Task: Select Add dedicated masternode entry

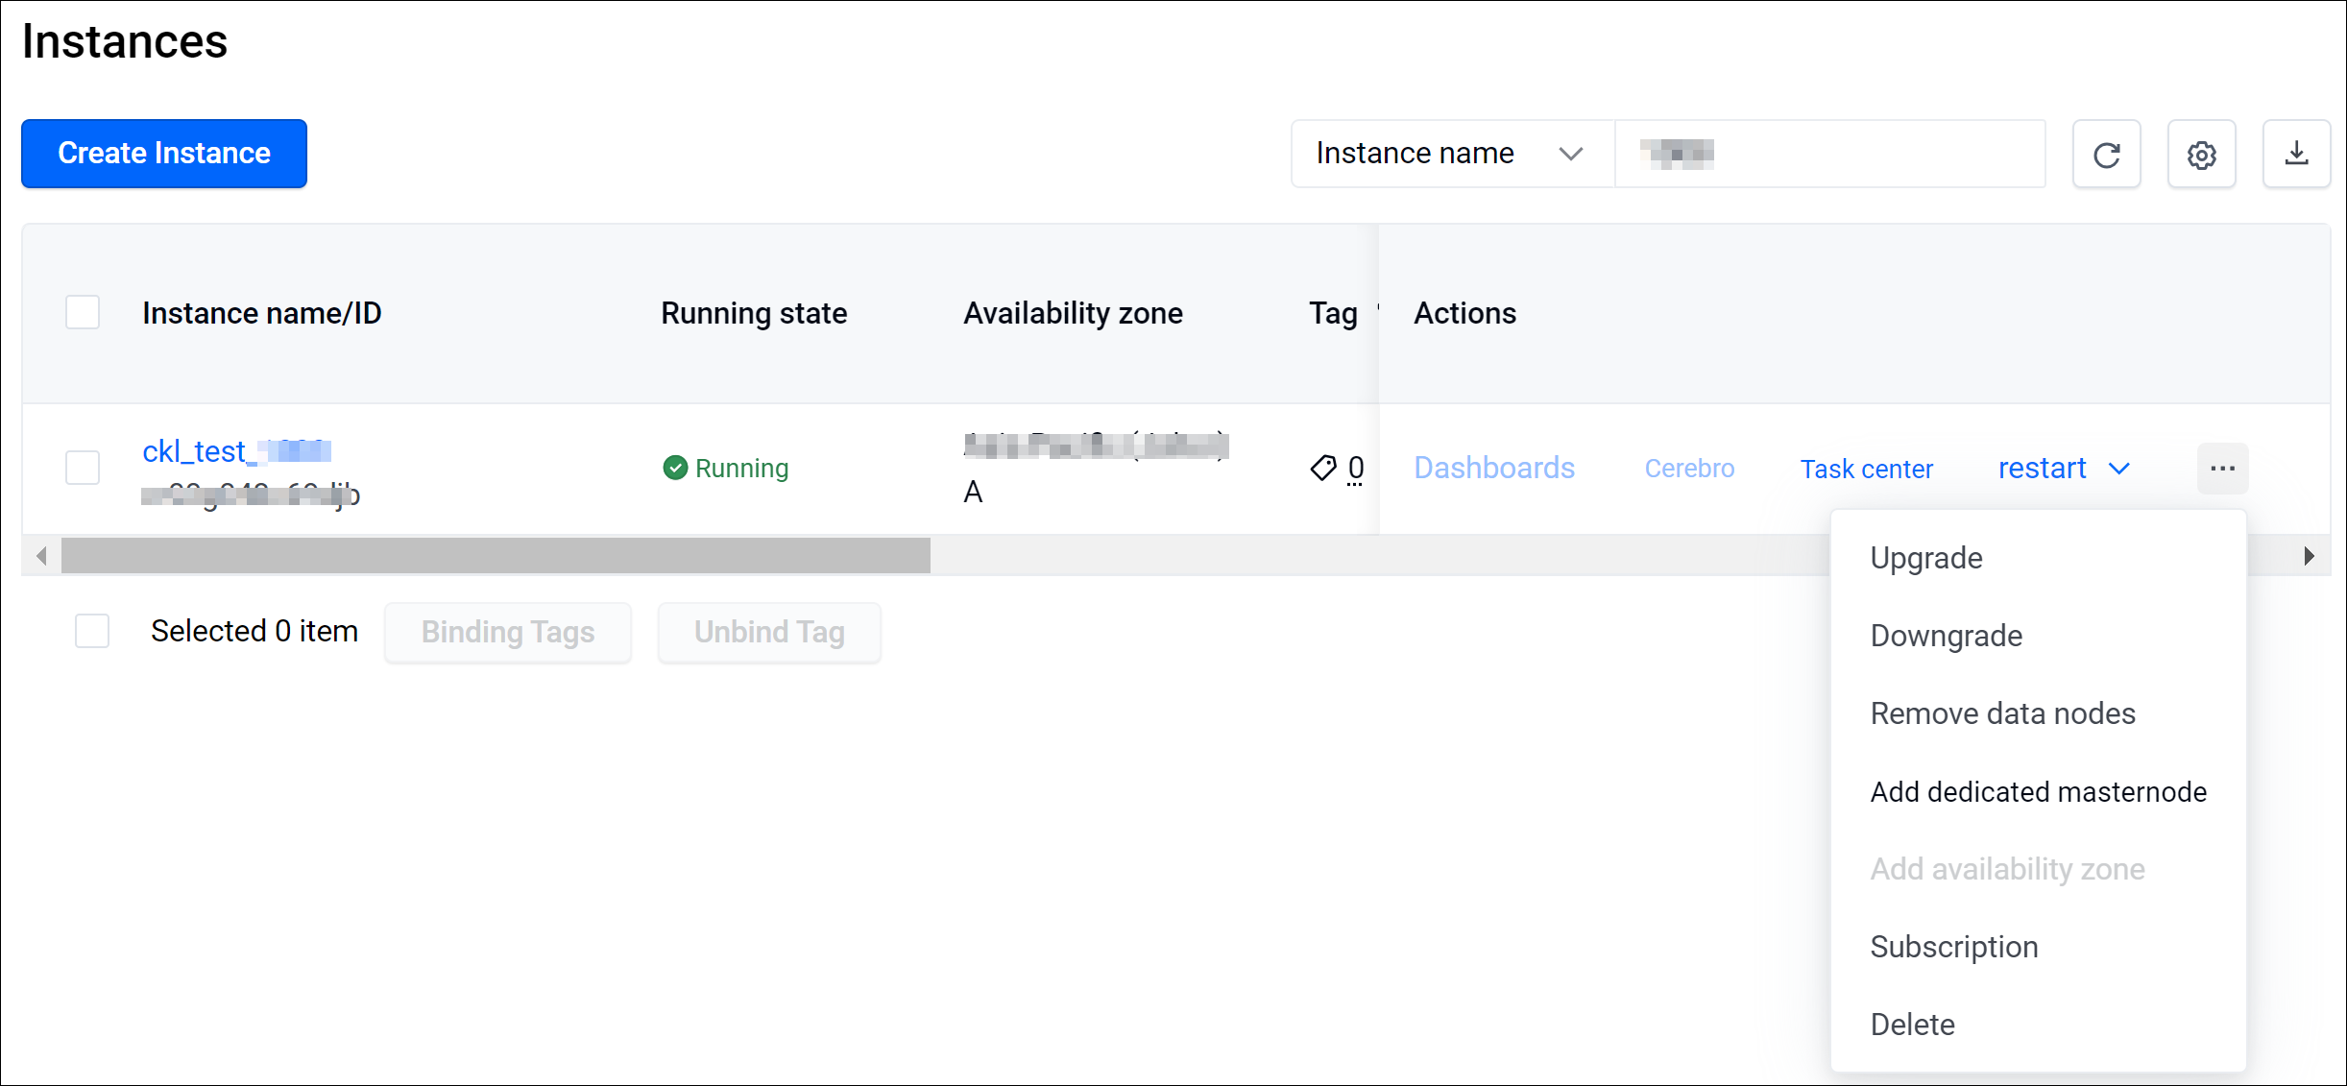Action: point(2038,791)
